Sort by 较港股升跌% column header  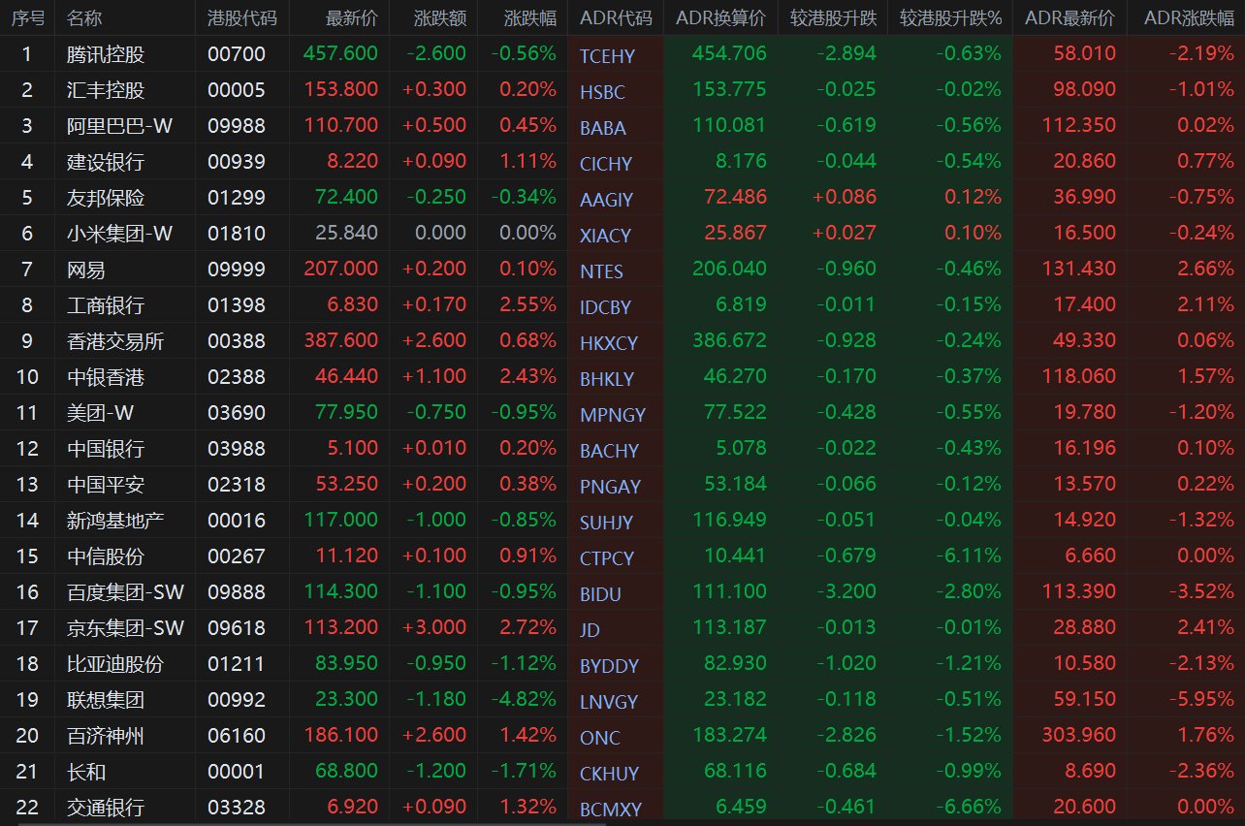[950, 17]
